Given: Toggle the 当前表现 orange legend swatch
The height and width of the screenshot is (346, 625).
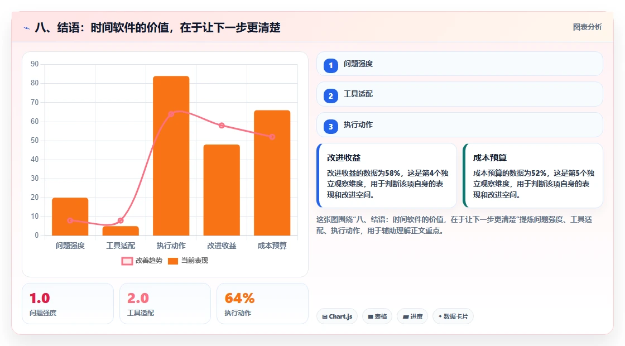Looking at the screenshot, I should coord(173,261).
